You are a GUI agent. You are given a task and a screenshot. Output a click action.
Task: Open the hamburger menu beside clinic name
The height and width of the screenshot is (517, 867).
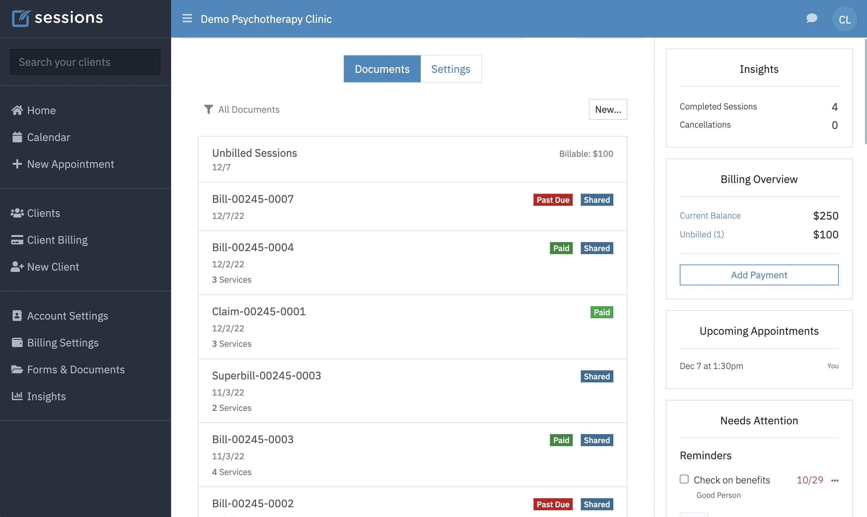(x=187, y=18)
